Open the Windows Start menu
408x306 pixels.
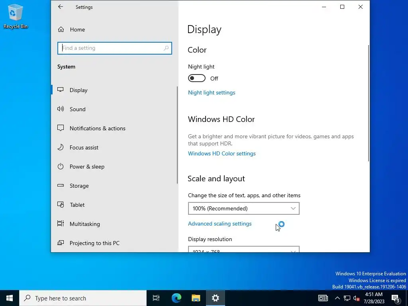(x=10, y=298)
